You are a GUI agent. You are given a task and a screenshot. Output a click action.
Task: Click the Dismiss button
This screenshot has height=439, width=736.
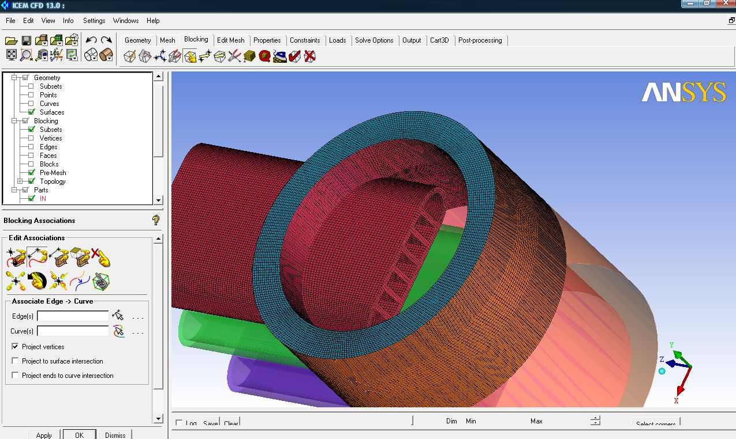click(x=115, y=435)
